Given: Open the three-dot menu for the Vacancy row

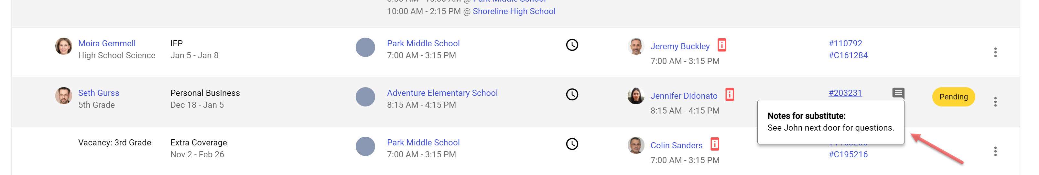Looking at the screenshot, I should [x=995, y=151].
